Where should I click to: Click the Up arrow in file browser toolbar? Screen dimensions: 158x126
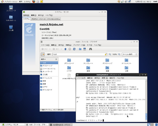[x=65, y=49]
